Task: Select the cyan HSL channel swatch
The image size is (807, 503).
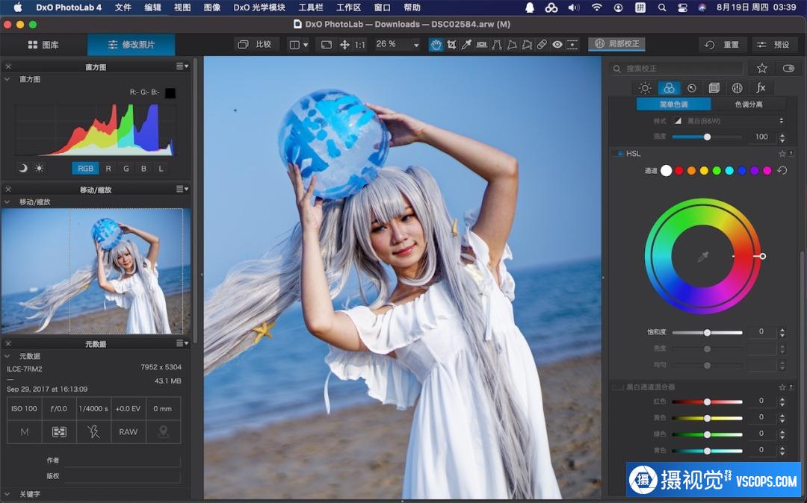Action: tap(729, 171)
